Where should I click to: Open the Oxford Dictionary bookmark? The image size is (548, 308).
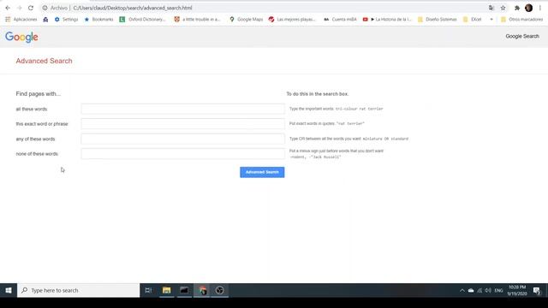[142, 19]
